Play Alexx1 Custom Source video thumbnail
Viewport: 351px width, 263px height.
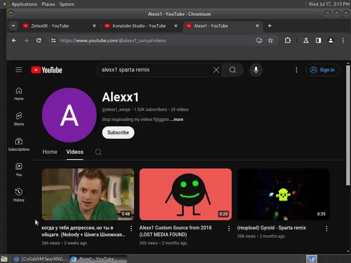(185, 194)
